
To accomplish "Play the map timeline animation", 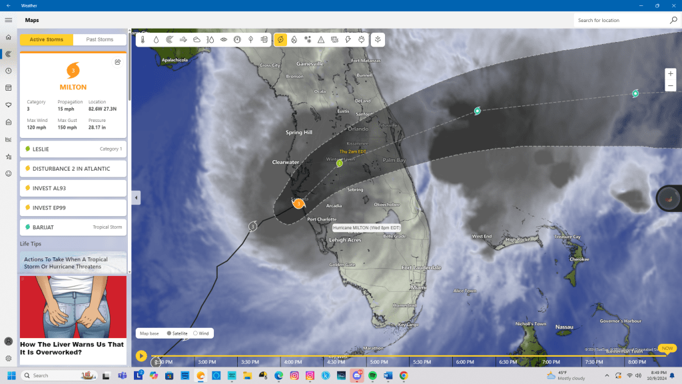I will click(141, 356).
